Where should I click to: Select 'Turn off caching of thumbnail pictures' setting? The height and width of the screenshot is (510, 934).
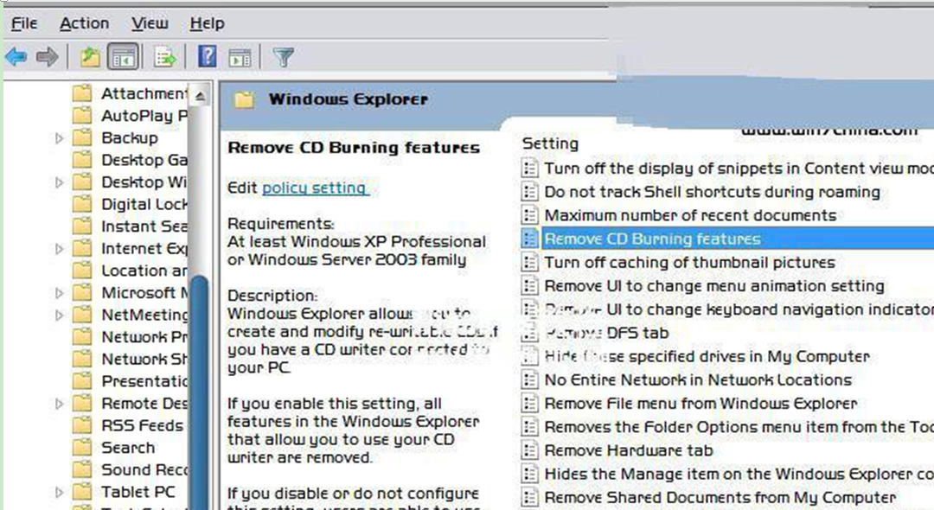(x=689, y=262)
